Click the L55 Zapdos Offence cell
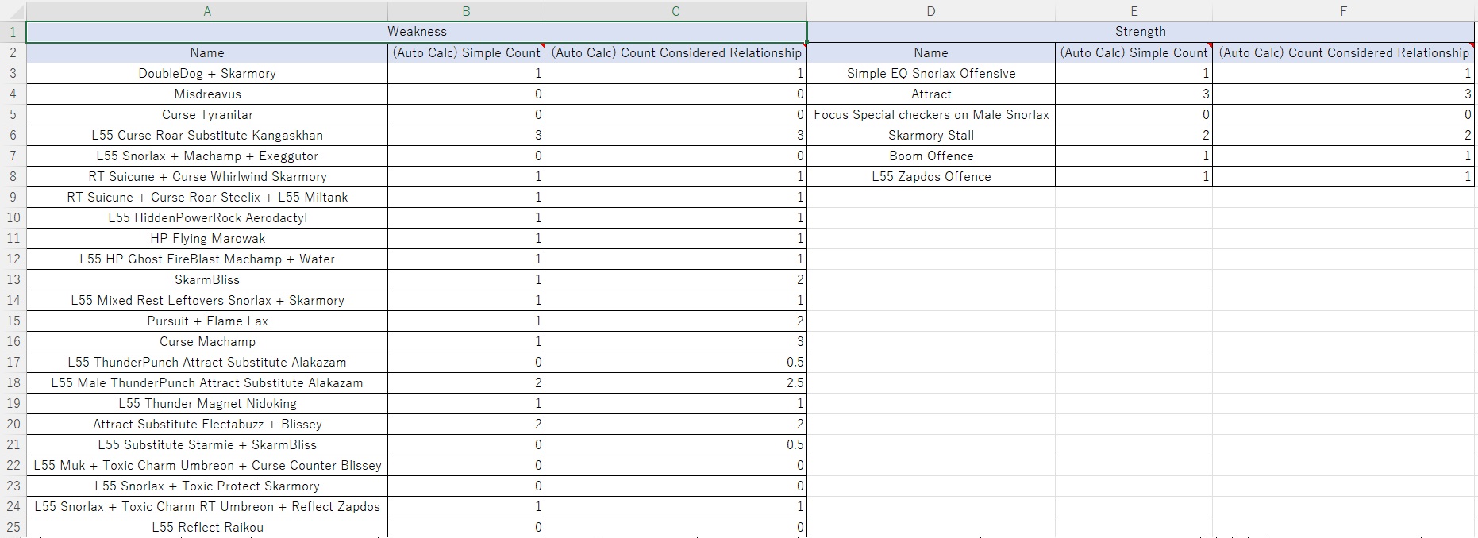The image size is (1478, 538). coord(931,176)
